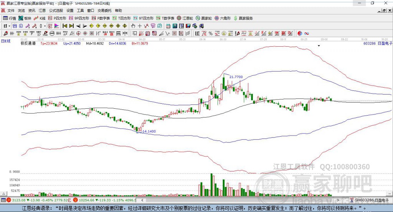Click the blue infinity loop icon
393x212 pixels.
tap(307, 34)
